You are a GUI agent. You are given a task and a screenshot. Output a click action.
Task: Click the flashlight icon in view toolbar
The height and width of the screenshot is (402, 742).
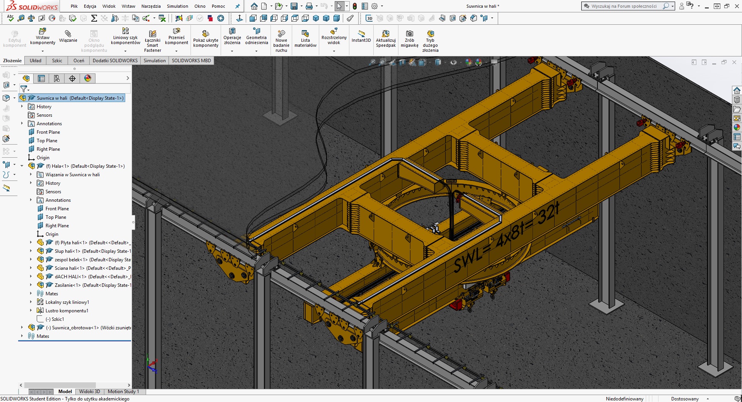coord(350,18)
